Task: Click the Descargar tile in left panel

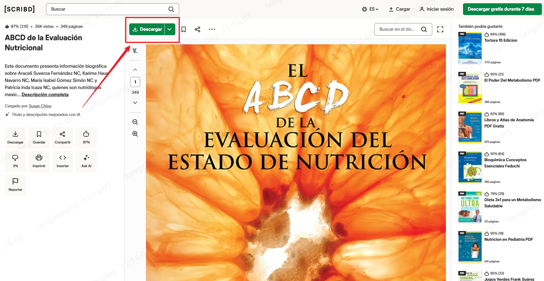Action: click(x=15, y=138)
